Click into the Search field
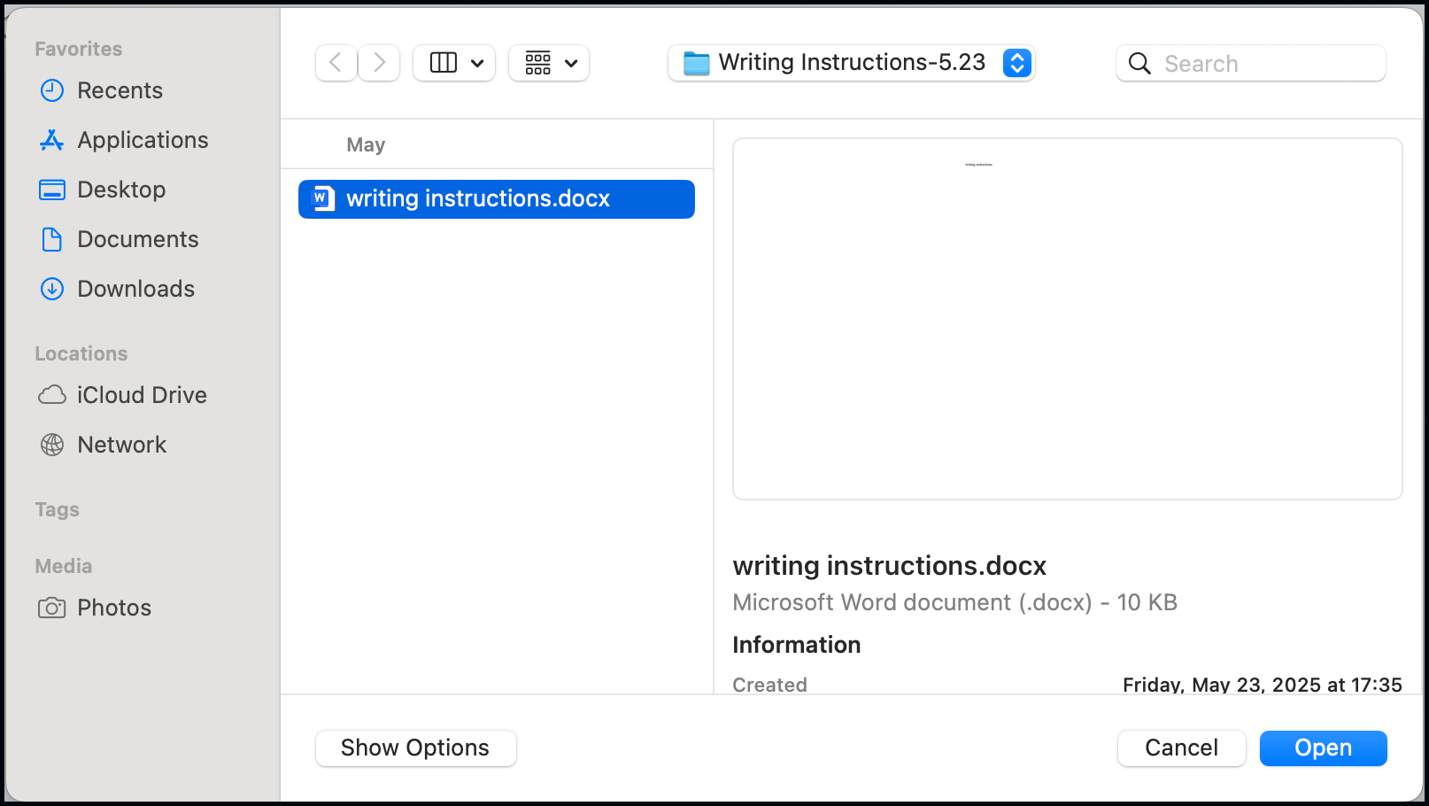Image resolution: width=1429 pixels, height=806 pixels. [x=1251, y=63]
